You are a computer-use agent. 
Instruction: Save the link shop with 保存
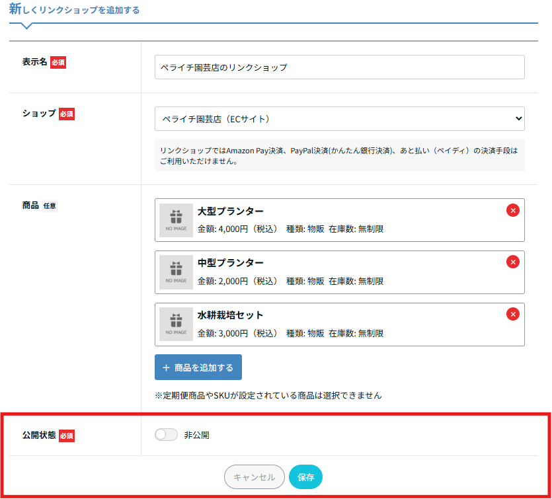coord(305,477)
